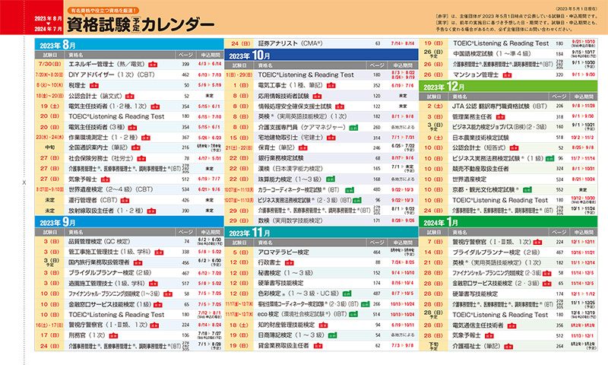The height and width of the screenshot is (365, 608).
Task: Click the 4/17▶5/31 application period for 社会保険労務士
Action: click(210, 158)
